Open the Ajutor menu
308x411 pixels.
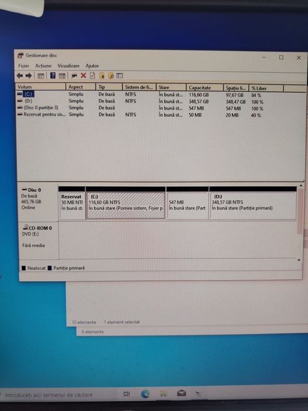[x=92, y=66]
